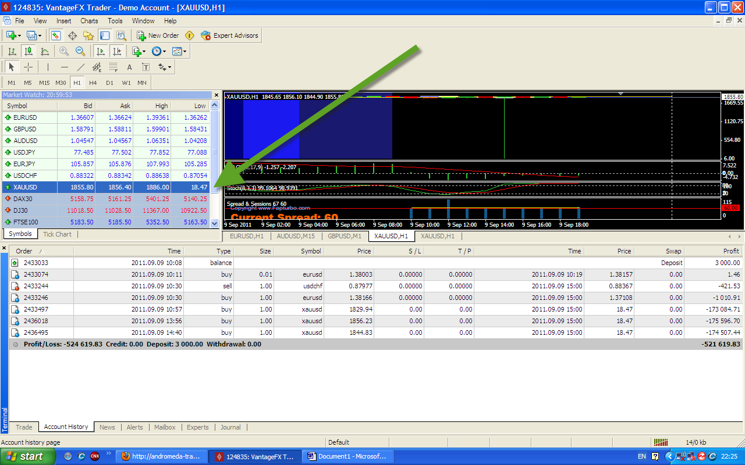Viewport: 745px width, 465px height.
Task: Open the Journal terminal tab
Action: (x=230, y=427)
